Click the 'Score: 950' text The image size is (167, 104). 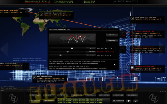(89, 1)
